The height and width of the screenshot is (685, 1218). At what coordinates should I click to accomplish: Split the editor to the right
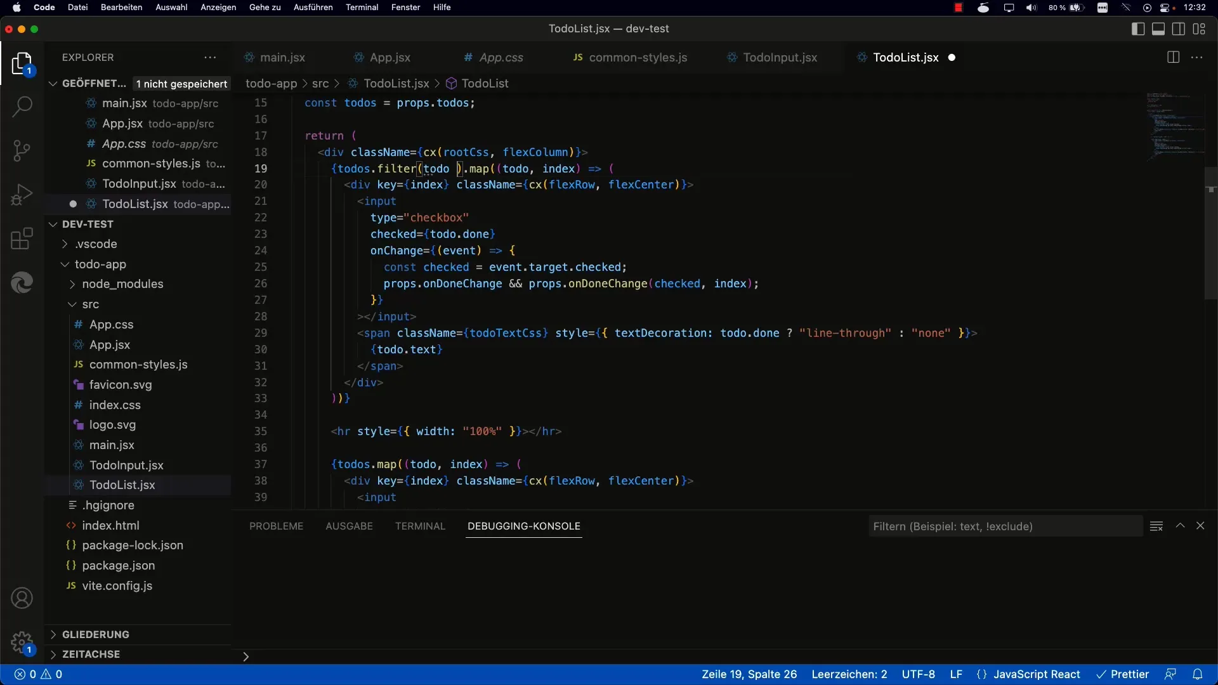[x=1173, y=57]
